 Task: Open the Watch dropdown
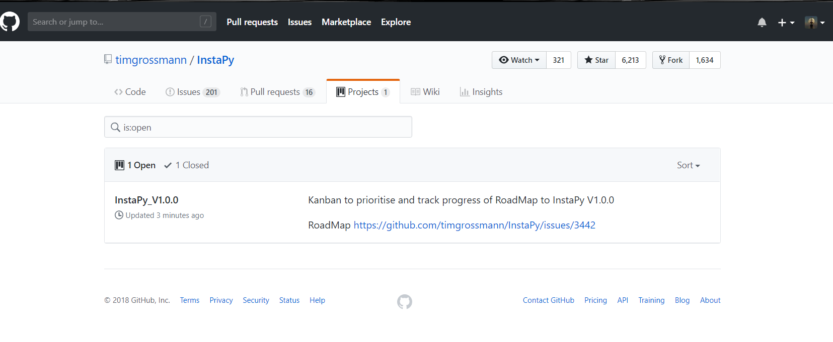tap(519, 60)
